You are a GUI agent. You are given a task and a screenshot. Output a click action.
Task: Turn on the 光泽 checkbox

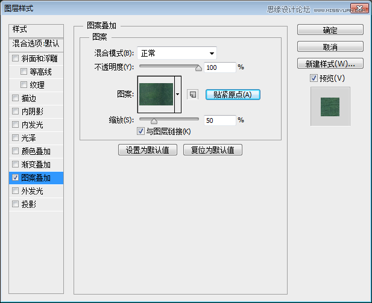(16, 138)
